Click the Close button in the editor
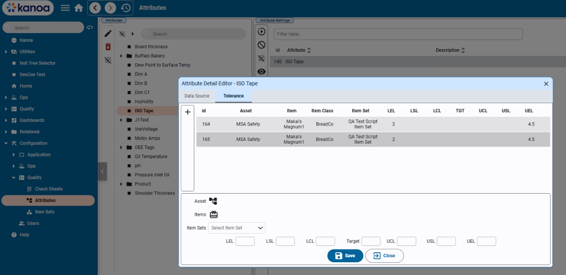The width and height of the screenshot is (566, 275). pos(384,255)
